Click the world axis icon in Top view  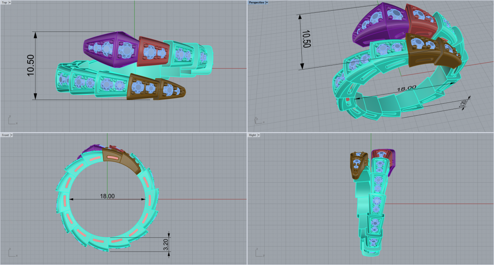[12, 121]
